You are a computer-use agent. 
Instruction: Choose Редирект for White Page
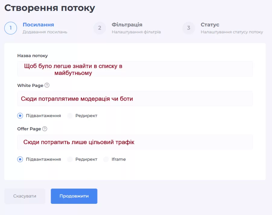[x=70, y=116]
